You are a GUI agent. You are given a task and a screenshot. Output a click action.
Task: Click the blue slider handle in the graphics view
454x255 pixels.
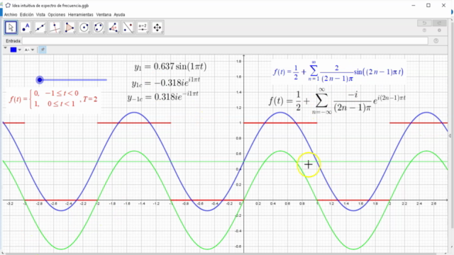tap(40, 80)
